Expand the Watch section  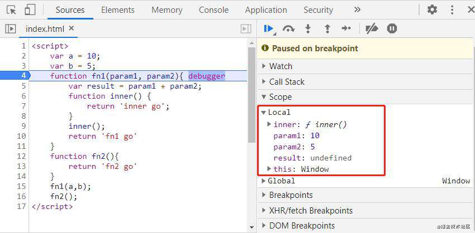point(366,66)
